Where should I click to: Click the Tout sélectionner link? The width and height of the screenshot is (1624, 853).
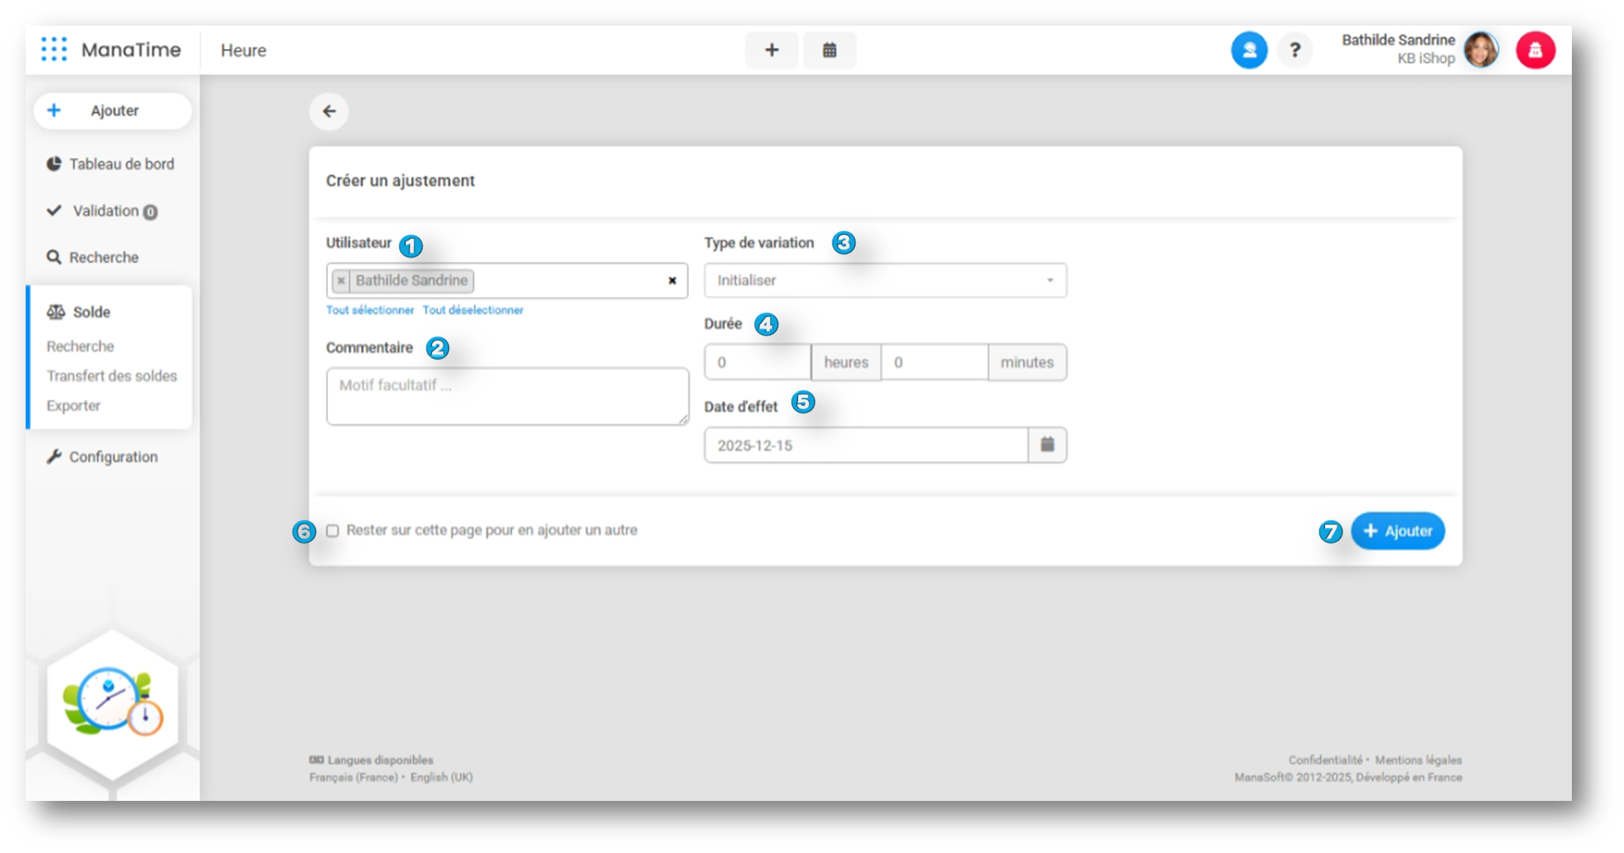[370, 310]
